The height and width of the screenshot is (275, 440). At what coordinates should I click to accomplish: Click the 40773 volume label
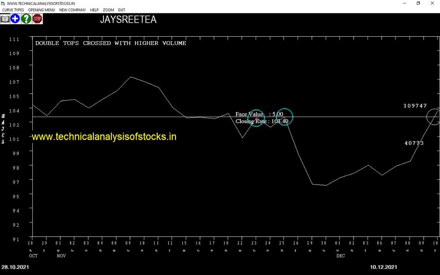point(414,143)
